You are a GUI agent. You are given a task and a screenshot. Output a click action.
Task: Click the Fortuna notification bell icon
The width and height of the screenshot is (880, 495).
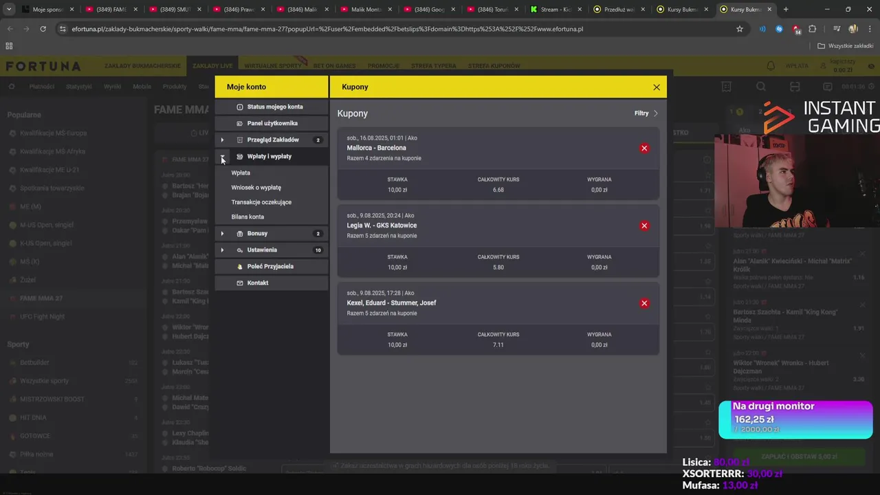pos(771,66)
